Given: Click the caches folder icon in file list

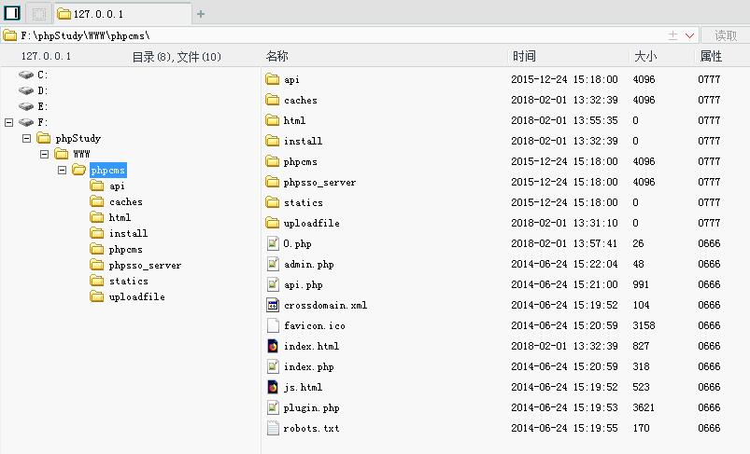Looking at the screenshot, I should click(x=272, y=100).
